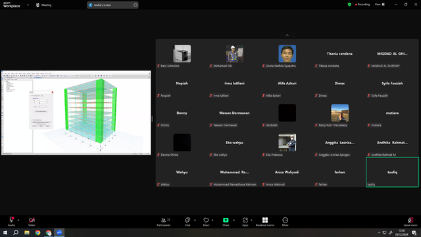421x237 pixels.
Task: Switch to the Meeting tab
Action: point(43,5)
